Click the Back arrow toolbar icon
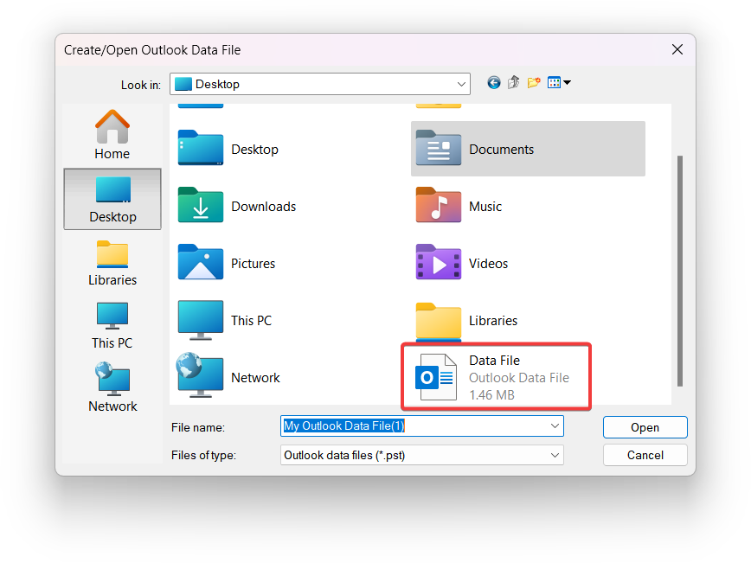The image size is (751, 563). coord(494,83)
